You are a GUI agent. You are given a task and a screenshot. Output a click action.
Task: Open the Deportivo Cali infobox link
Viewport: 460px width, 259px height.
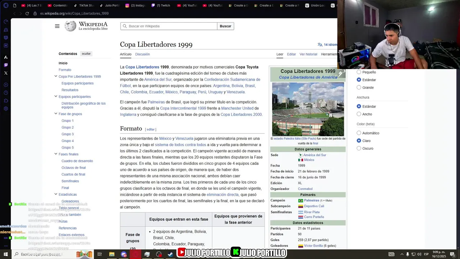(314, 206)
